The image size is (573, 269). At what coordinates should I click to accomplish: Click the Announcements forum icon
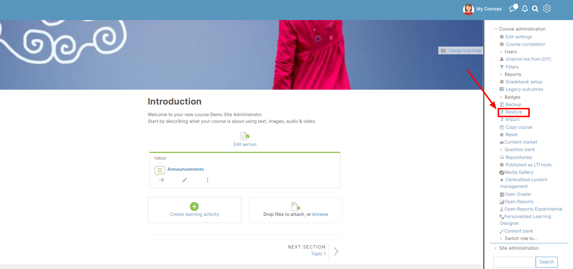[x=160, y=171]
